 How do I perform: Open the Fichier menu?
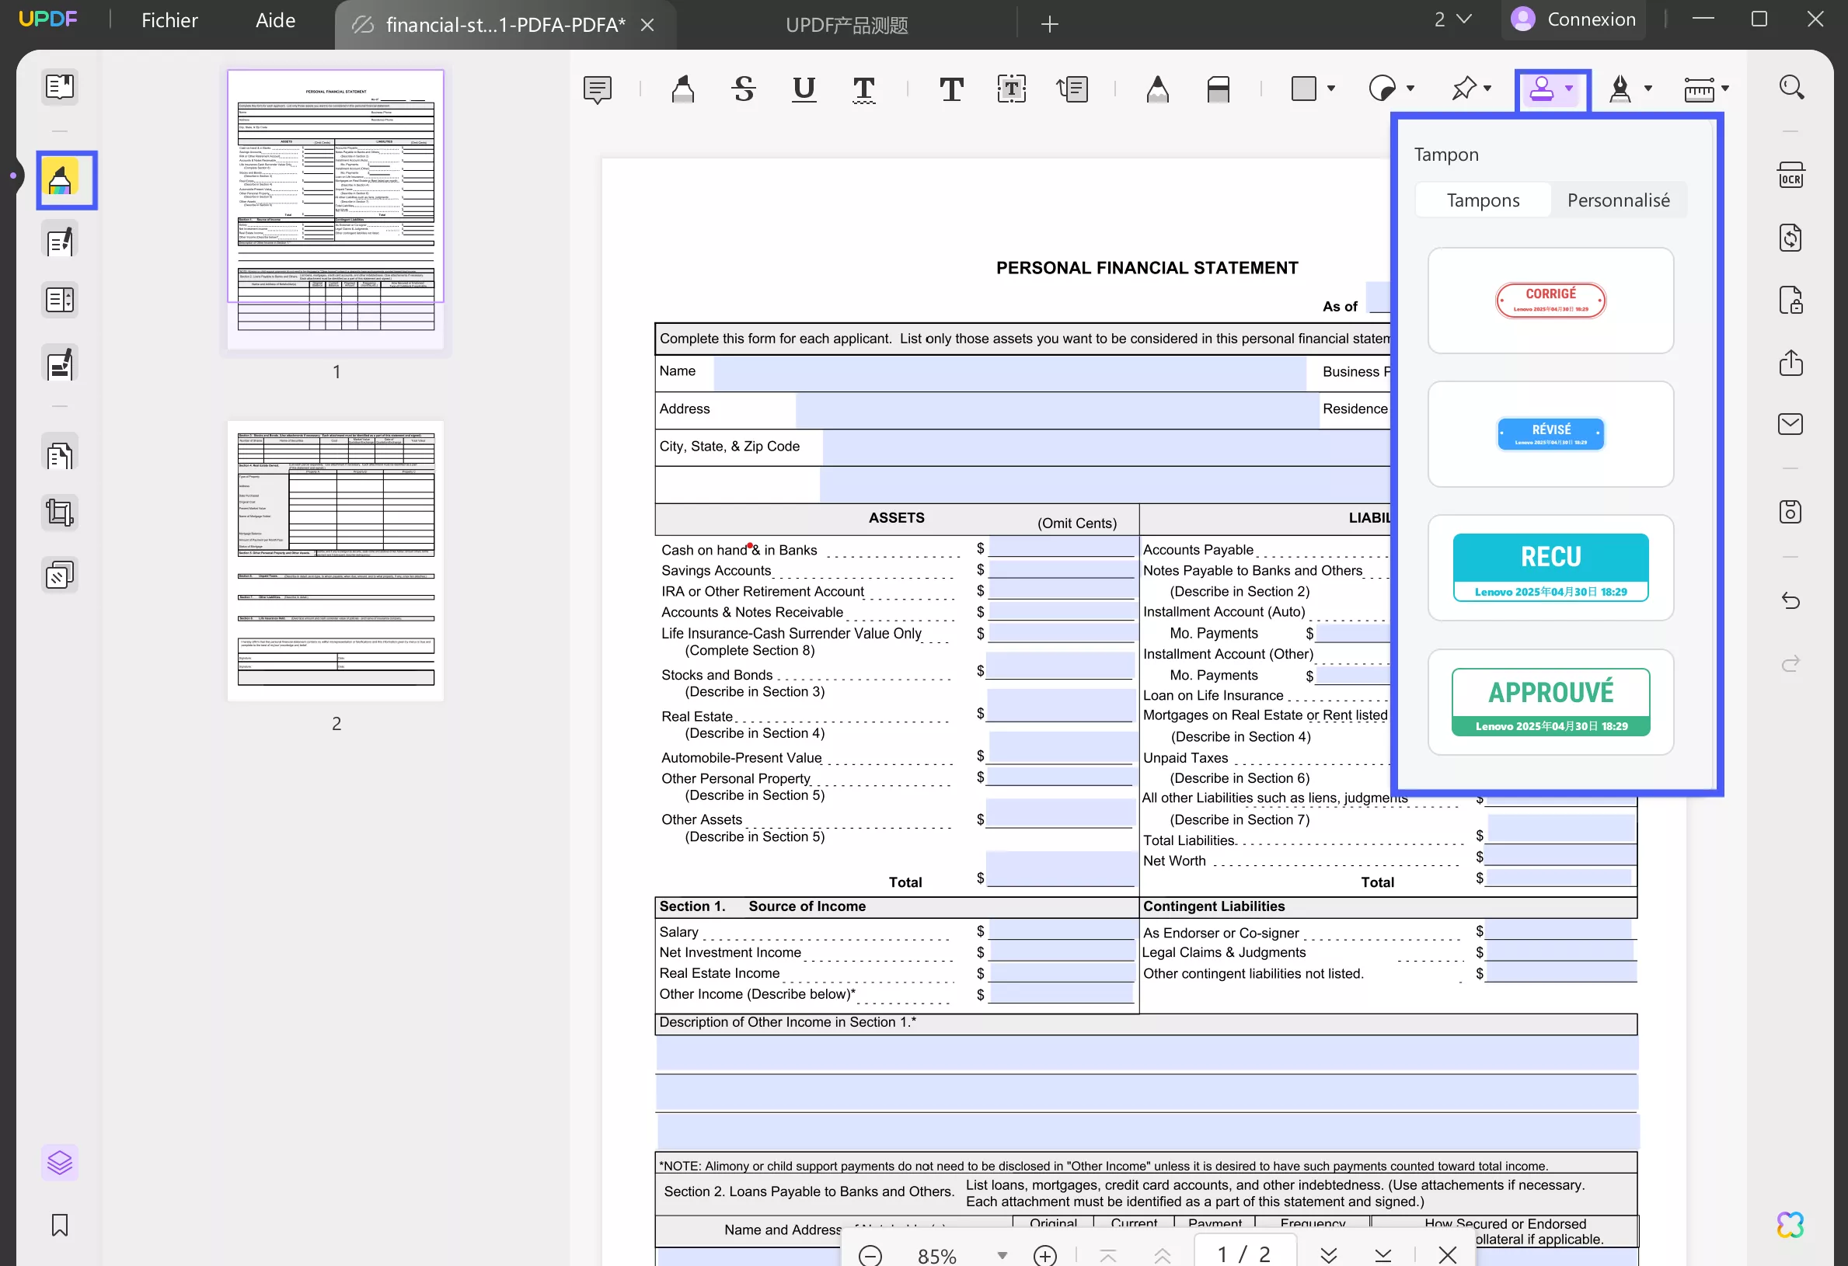pyautogui.click(x=169, y=21)
